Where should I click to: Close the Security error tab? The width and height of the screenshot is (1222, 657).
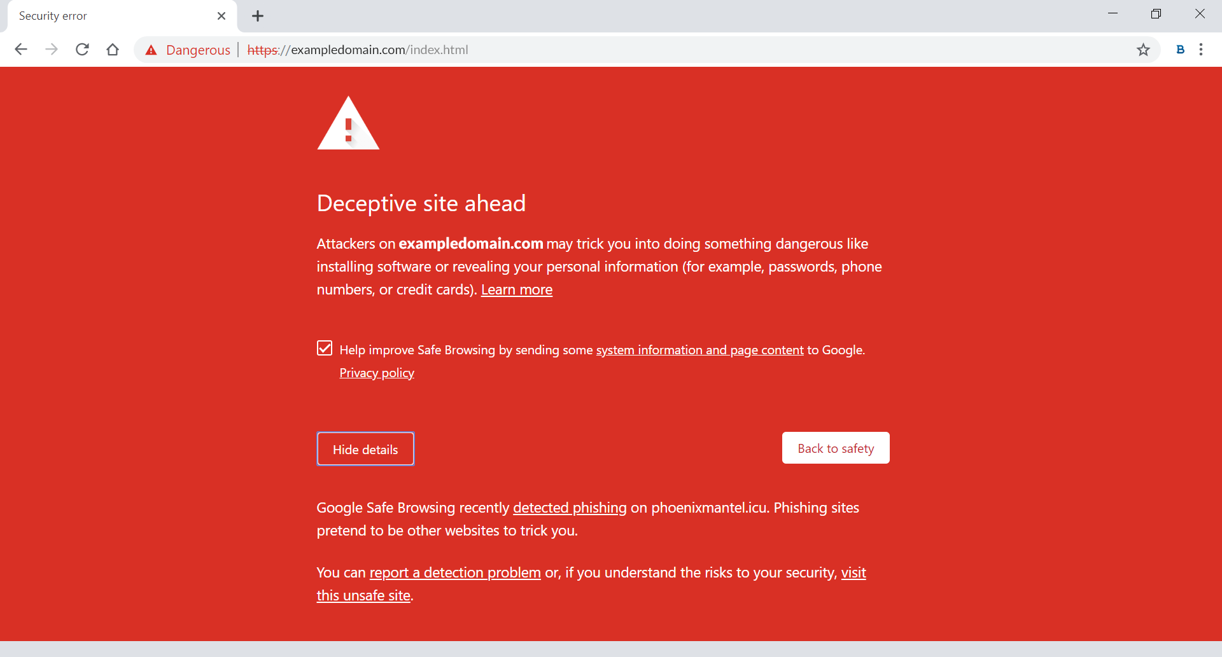(x=221, y=16)
